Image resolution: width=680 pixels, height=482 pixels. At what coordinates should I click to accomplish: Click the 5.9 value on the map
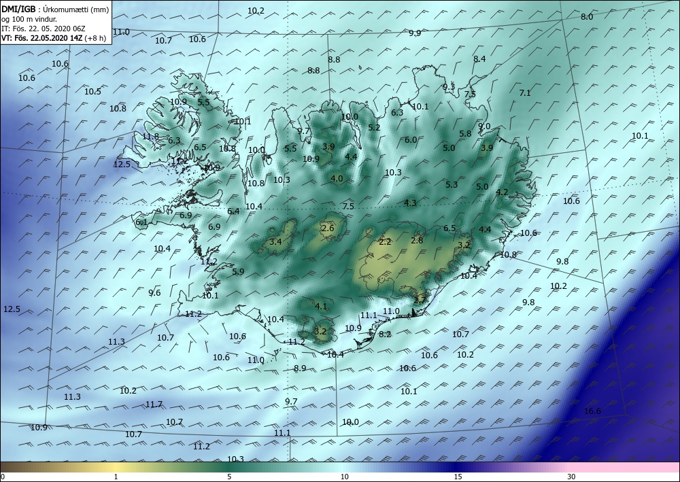pos(238,272)
